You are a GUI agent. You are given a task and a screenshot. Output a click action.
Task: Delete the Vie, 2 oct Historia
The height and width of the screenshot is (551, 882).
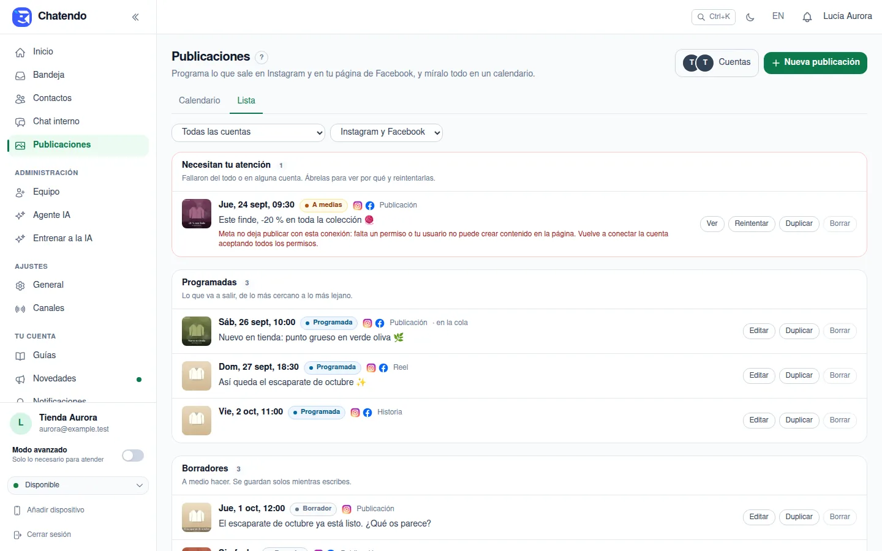[840, 421]
